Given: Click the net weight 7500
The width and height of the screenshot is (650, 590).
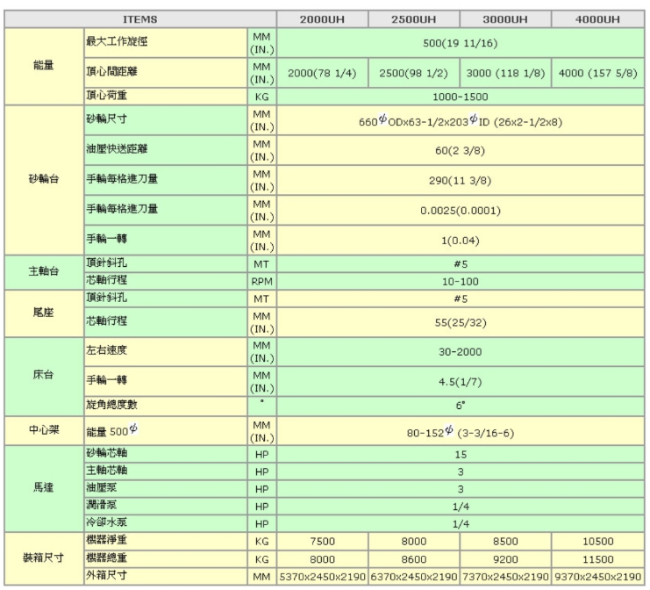Looking at the screenshot, I should [322, 542].
